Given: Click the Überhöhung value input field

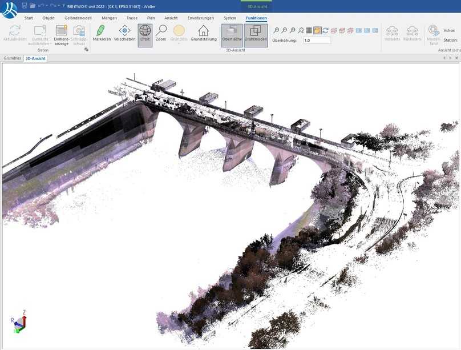Looking at the screenshot, I should pos(317,41).
